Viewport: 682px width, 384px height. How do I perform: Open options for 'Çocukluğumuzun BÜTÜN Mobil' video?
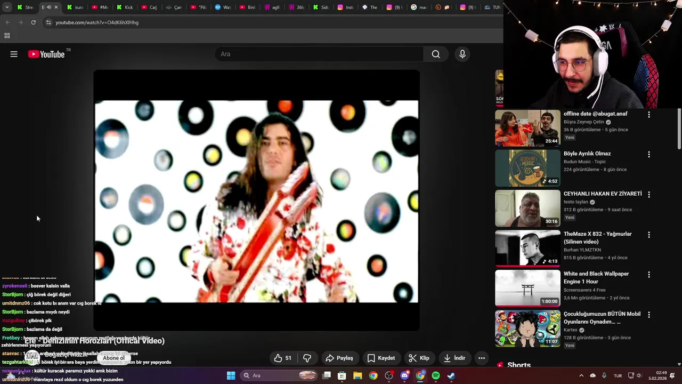point(649,315)
